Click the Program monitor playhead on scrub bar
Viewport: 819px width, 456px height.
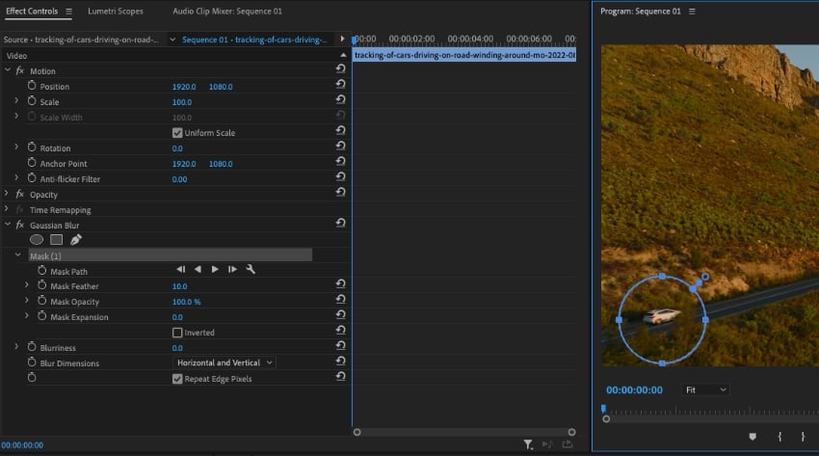tap(604, 408)
